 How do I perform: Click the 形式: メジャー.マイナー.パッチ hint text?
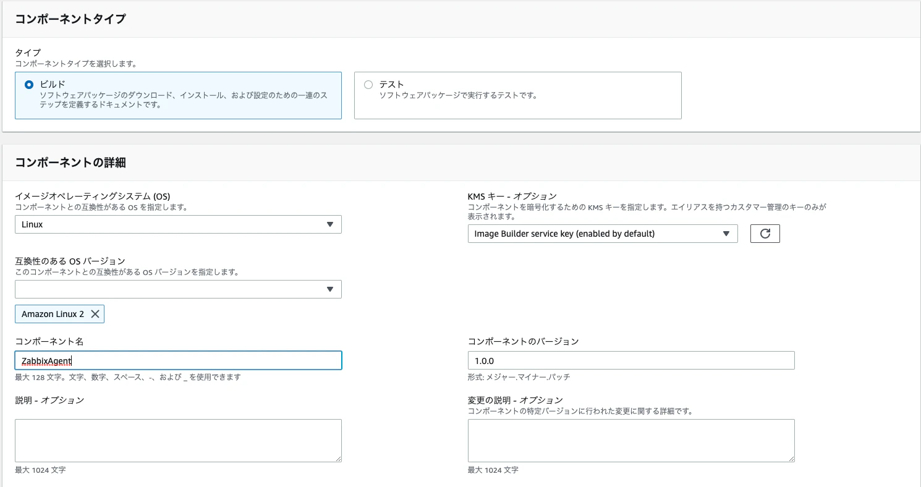click(x=519, y=377)
